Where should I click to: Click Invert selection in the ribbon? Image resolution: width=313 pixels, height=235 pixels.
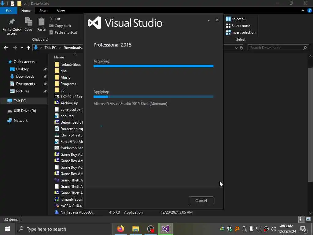pyautogui.click(x=241, y=32)
